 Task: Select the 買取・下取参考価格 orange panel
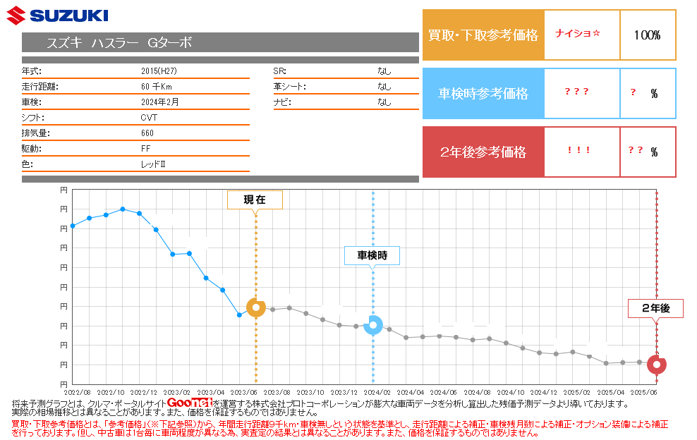point(483,35)
